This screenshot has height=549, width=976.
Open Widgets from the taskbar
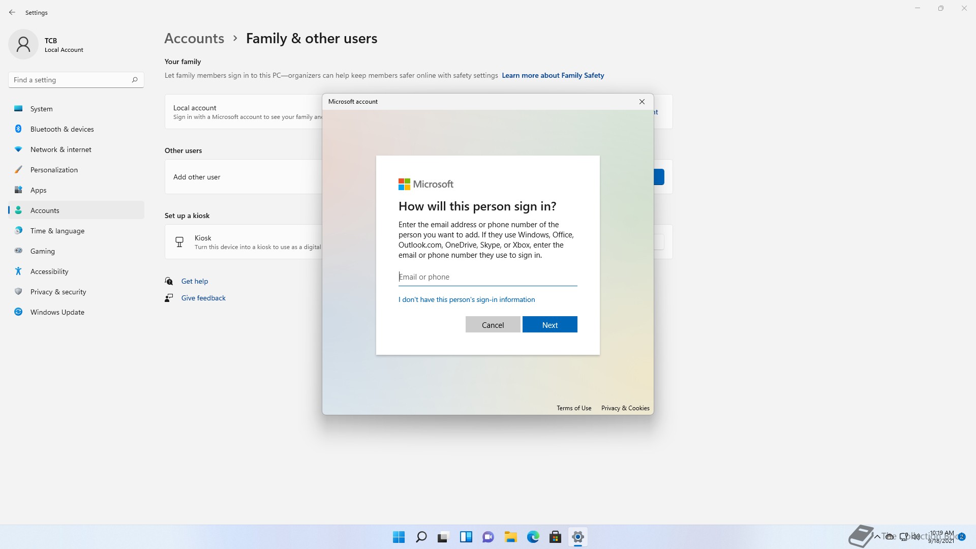coord(466,537)
